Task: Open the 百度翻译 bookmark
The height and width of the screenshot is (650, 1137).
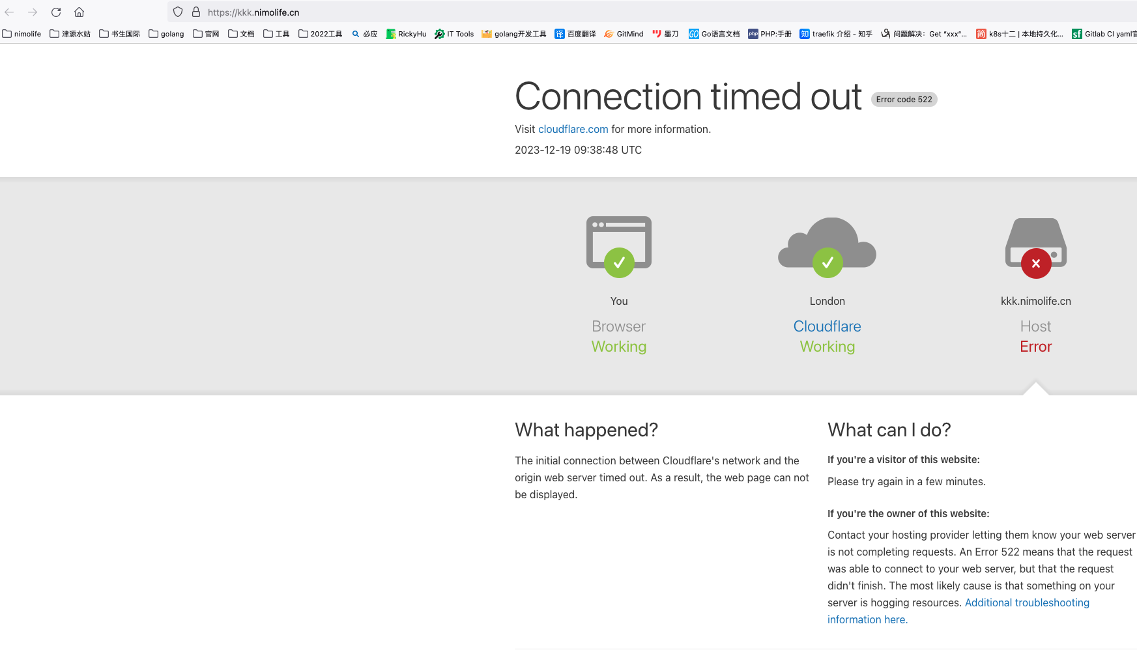Action: click(x=575, y=34)
